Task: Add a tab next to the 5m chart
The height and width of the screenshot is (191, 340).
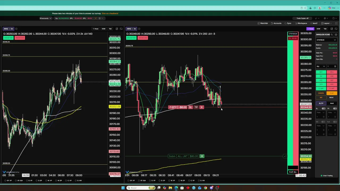Action: coord(16,29)
